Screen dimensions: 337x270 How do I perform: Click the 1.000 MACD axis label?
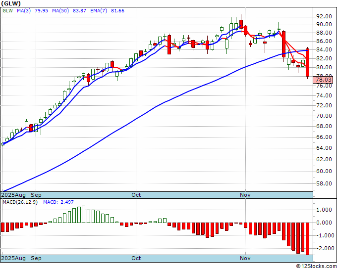point(324,210)
